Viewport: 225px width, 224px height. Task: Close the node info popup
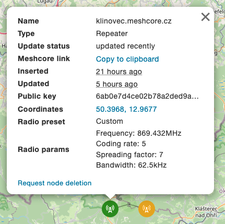pyautogui.click(x=206, y=17)
